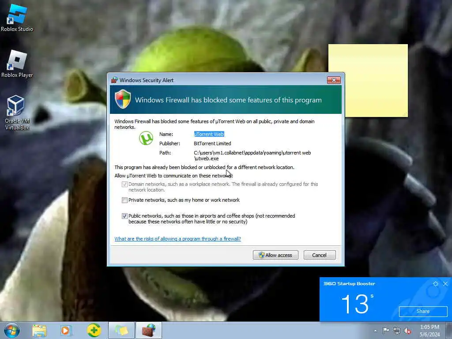The height and width of the screenshot is (339, 452).
Task: Click the 360 Startup Booster title
Action: [349, 284]
